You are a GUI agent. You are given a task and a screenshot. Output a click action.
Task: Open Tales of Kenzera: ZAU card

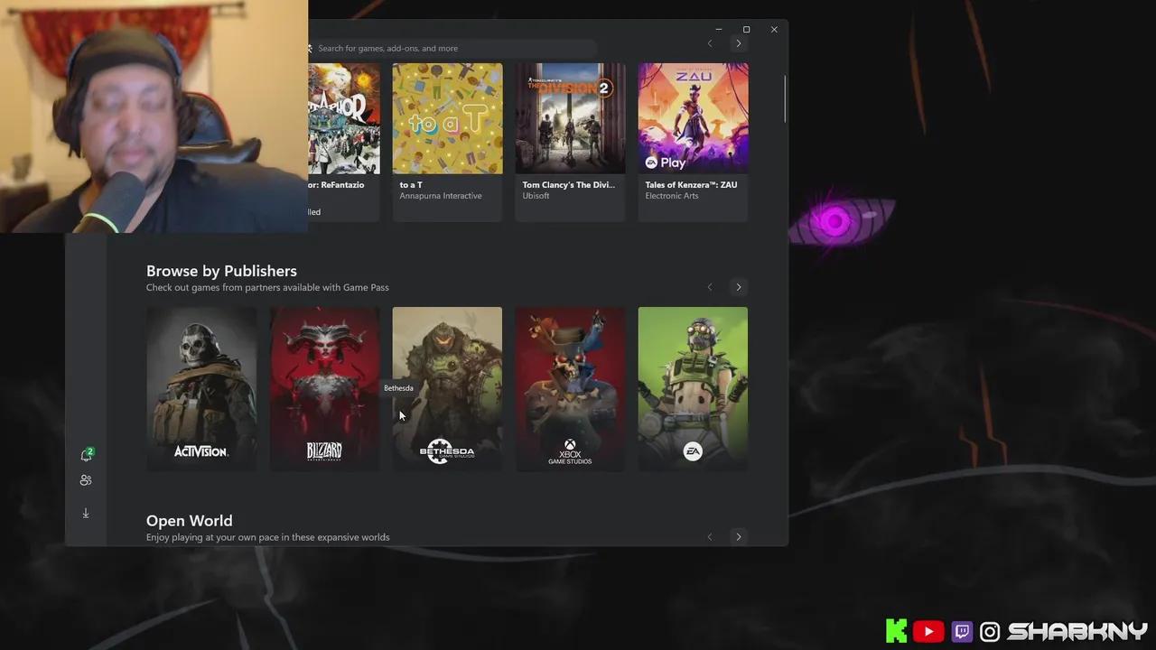tap(693, 142)
